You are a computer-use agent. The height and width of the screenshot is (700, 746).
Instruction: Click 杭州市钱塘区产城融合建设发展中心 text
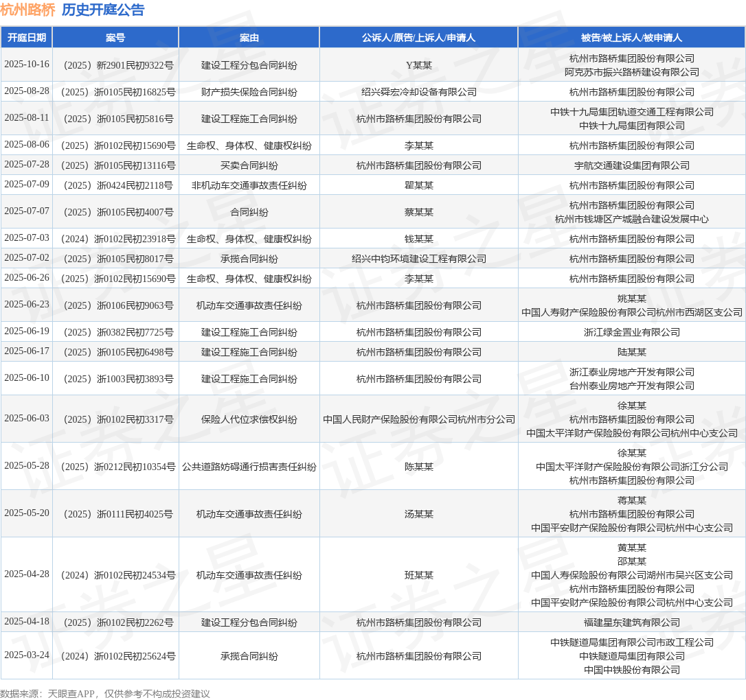point(632,219)
